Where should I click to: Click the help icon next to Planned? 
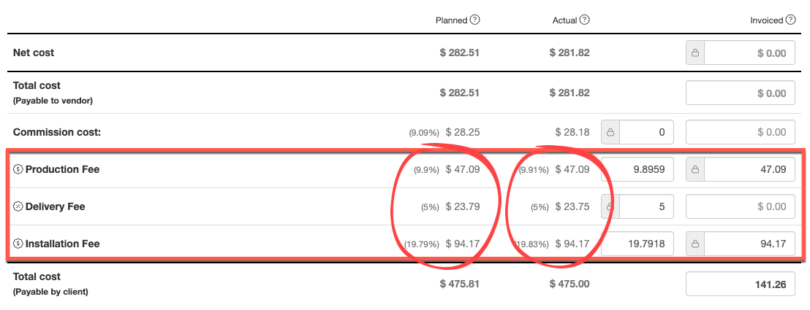[475, 20]
